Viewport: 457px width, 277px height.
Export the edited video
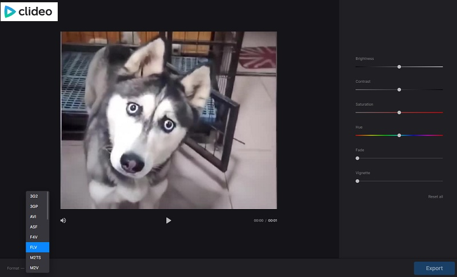point(434,268)
